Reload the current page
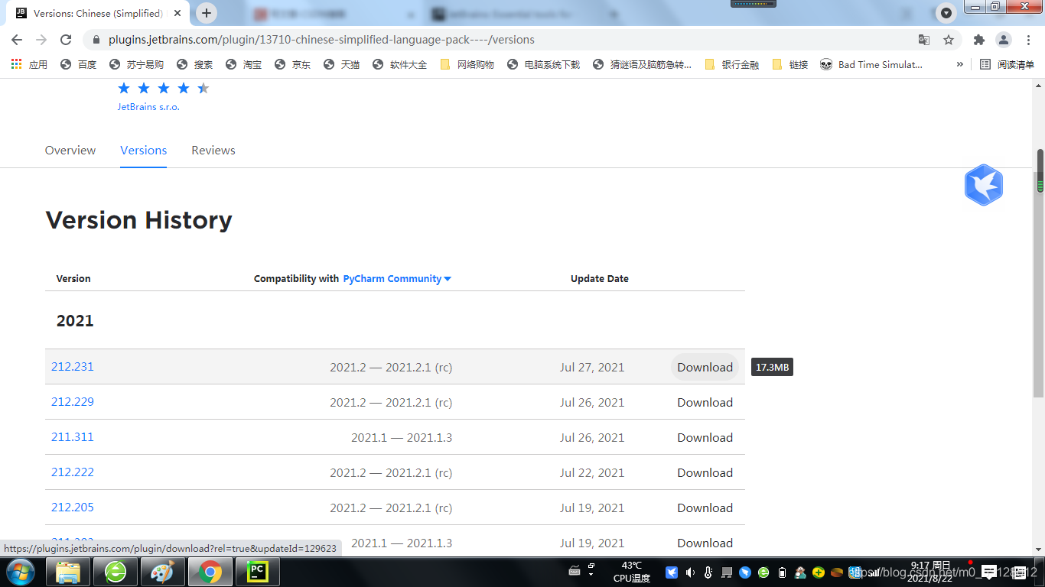Image resolution: width=1045 pixels, height=587 pixels. [66, 40]
